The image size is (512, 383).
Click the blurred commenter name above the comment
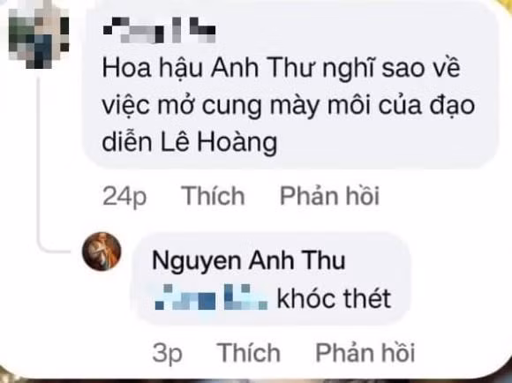tap(160, 30)
